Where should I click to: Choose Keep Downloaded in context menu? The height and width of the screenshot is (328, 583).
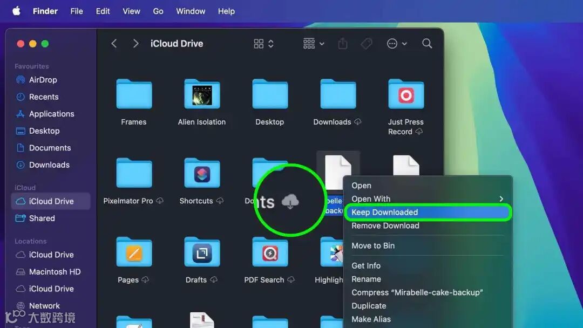pos(428,212)
